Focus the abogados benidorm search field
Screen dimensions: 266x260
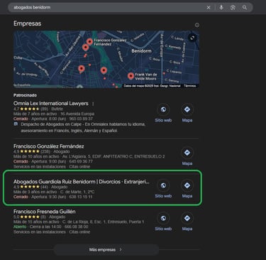(108, 8)
